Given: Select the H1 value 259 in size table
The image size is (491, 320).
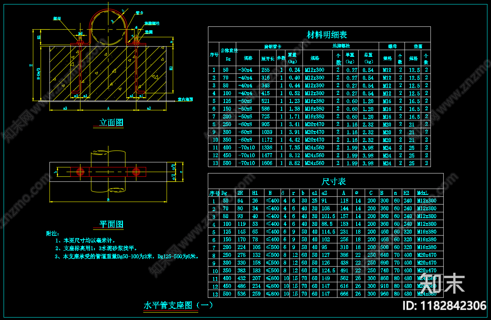Looking at the screenshot, I should point(256,294).
